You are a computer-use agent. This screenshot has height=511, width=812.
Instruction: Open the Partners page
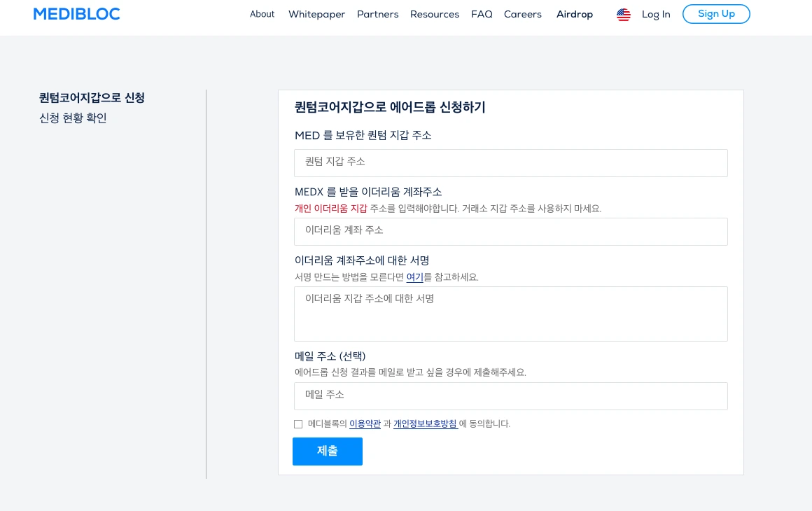coord(377,15)
